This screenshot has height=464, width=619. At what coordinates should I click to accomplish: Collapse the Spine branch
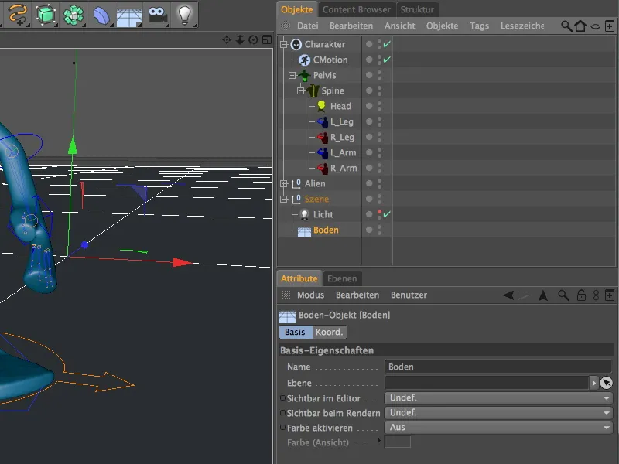pyautogui.click(x=301, y=90)
